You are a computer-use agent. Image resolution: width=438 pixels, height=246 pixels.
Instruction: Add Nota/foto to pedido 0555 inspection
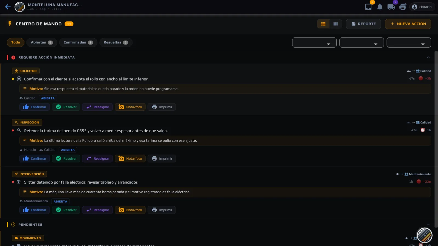click(x=130, y=159)
